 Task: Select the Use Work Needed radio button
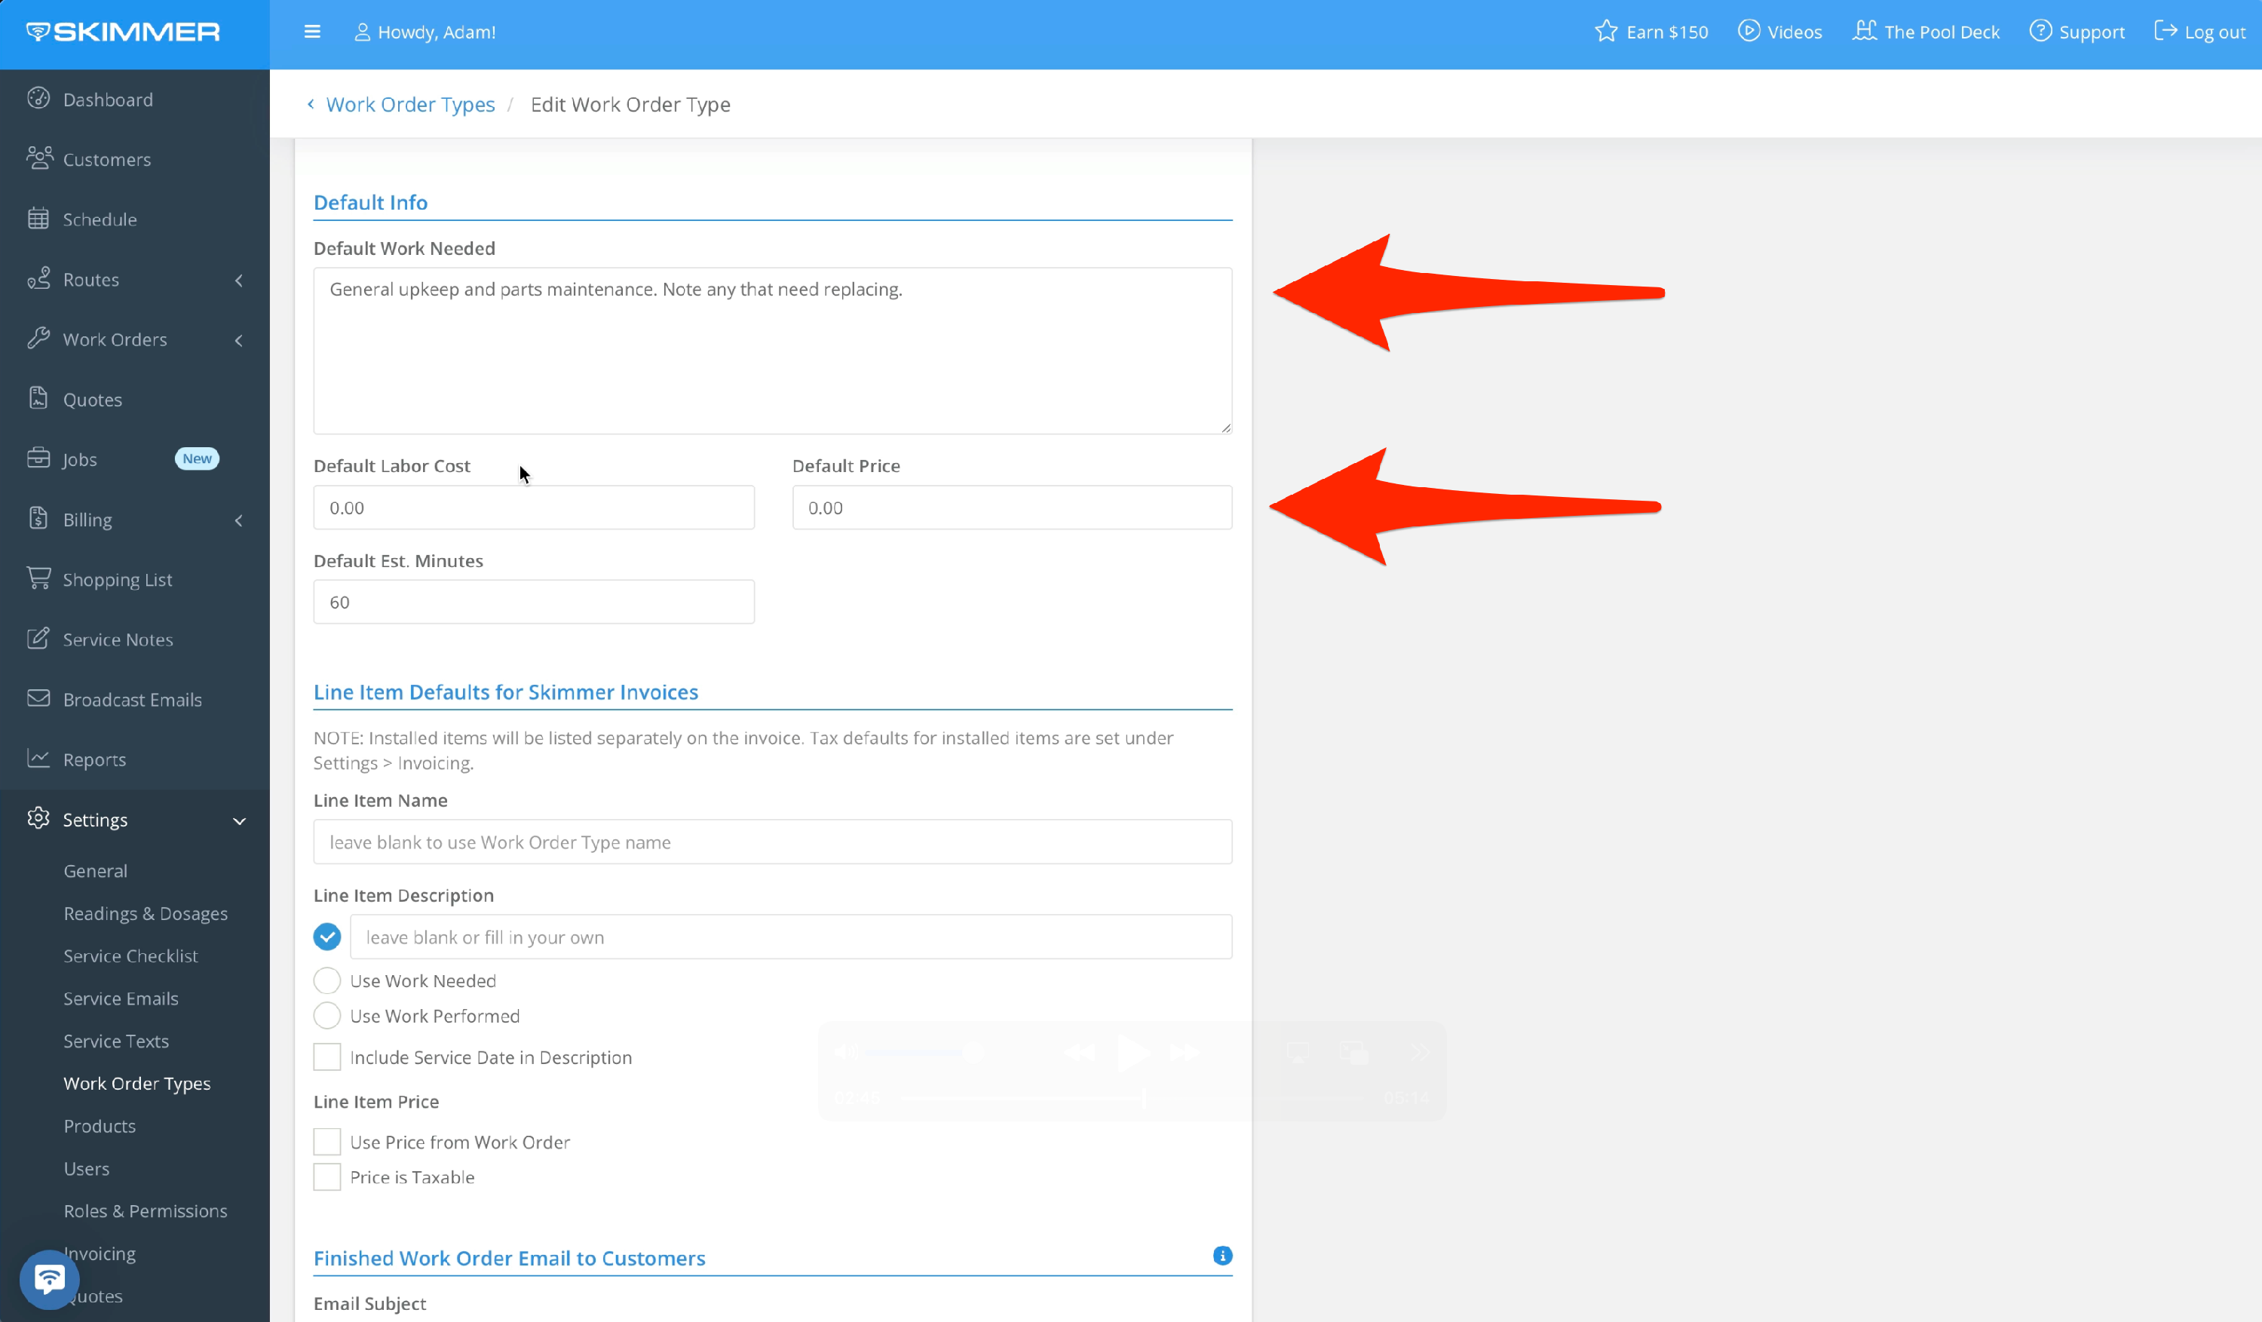pyautogui.click(x=326, y=980)
